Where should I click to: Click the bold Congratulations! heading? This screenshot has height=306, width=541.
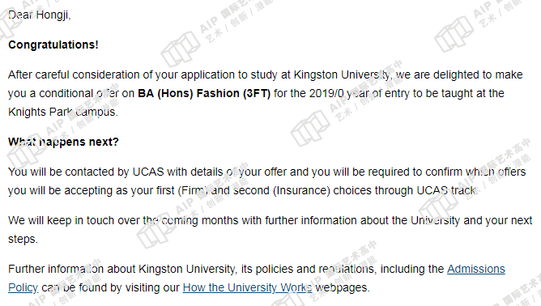[53, 45]
